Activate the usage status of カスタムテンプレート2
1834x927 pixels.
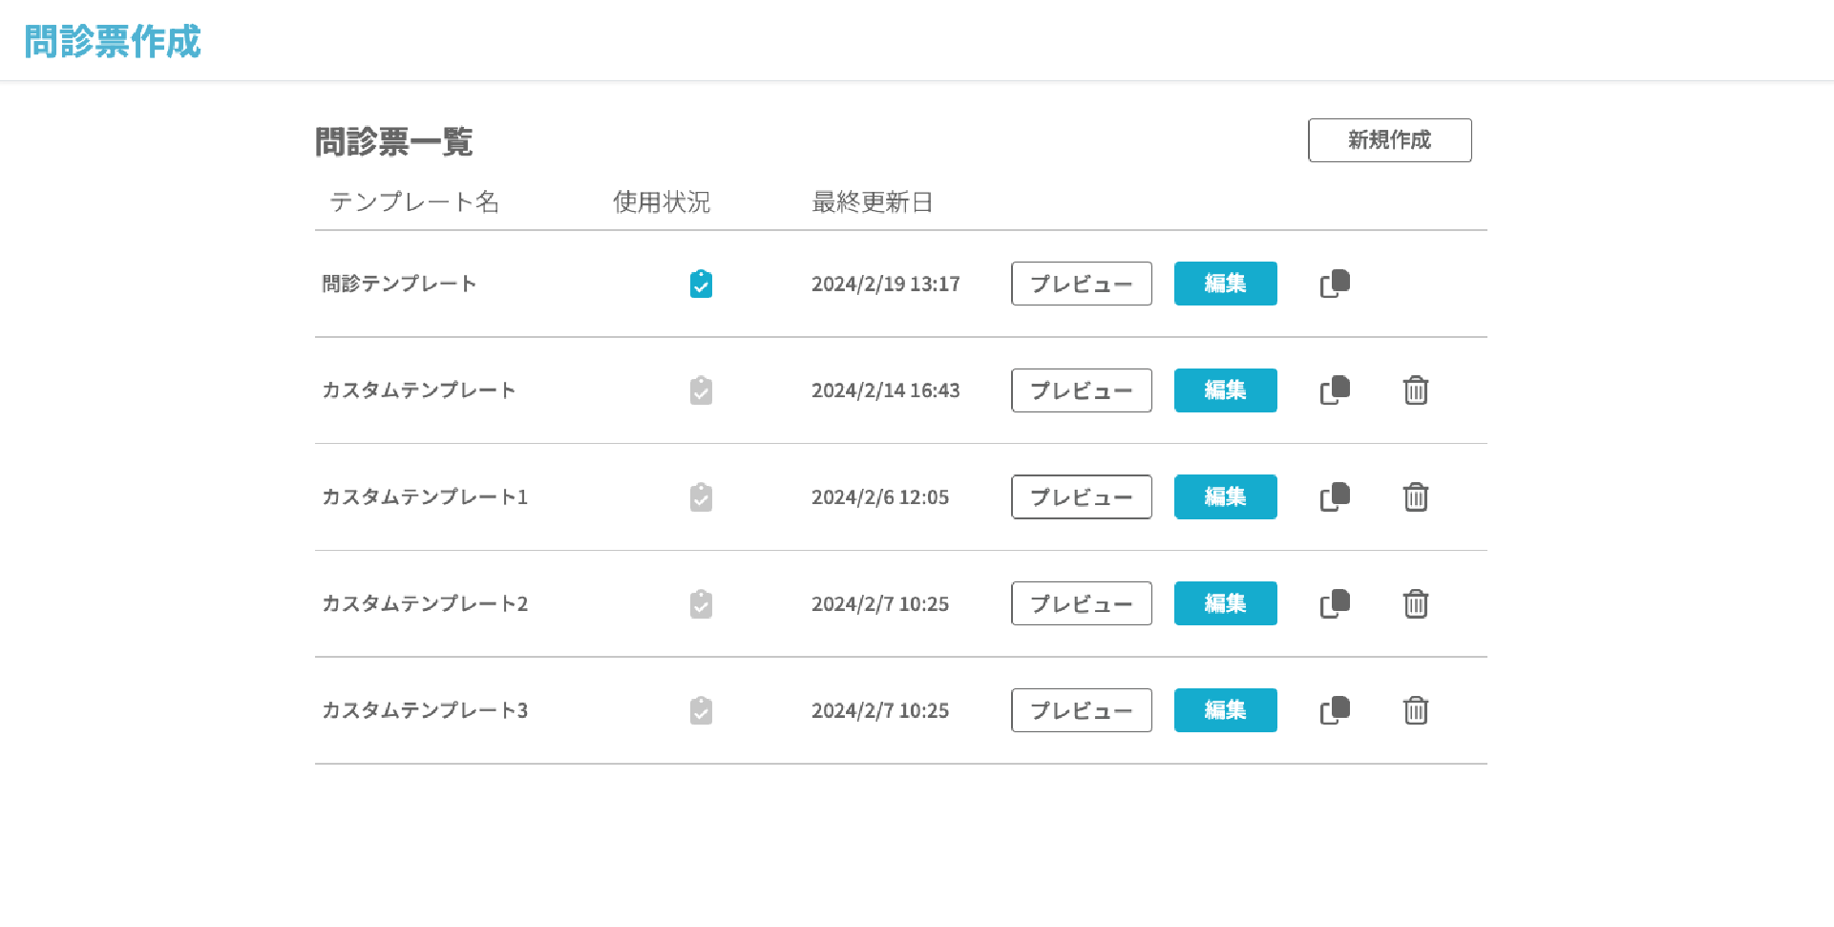click(701, 604)
